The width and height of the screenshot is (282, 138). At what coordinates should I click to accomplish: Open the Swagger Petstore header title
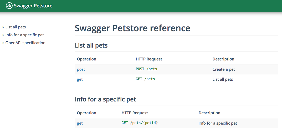[x=33, y=6]
